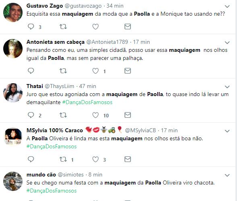Like Thatai's tweet with 10 likes
Viewport: 237px width, 201px height.
tap(96, 115)
